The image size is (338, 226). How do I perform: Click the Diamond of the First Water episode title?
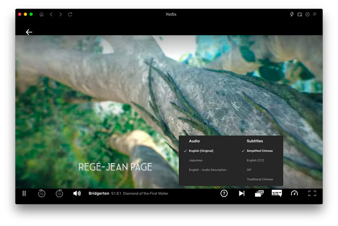[145, 193]
